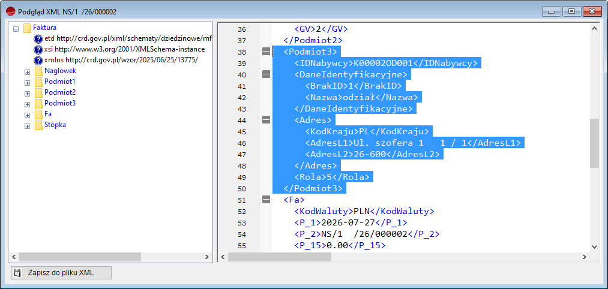Screen dimensions: 608x289
Task: Click line number 50 in gutter
Action: tap(241, 189)
